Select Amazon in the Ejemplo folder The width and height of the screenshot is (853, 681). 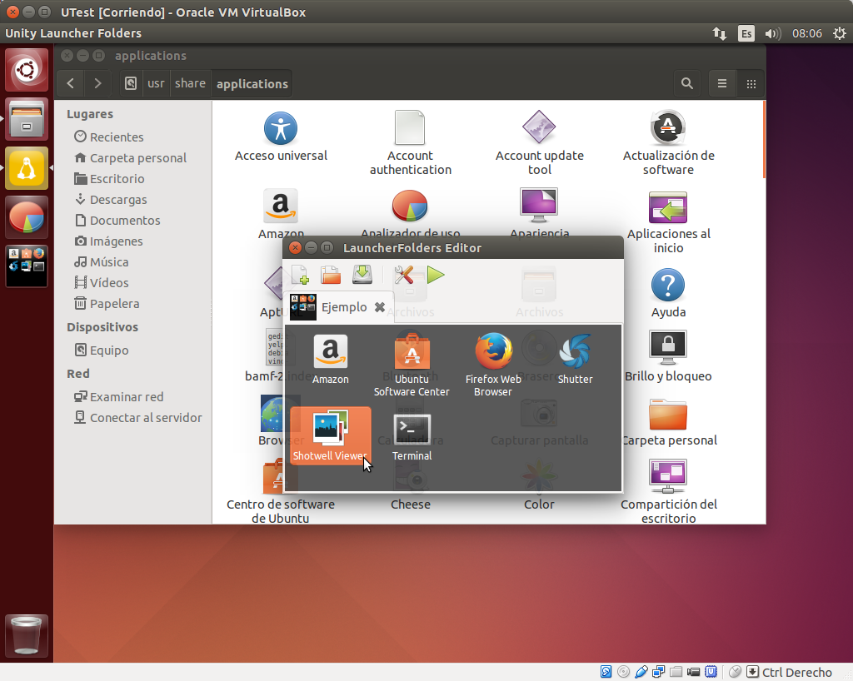tap(330, 360)
